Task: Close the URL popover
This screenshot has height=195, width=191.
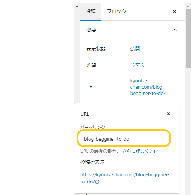Action: (169, 114)
